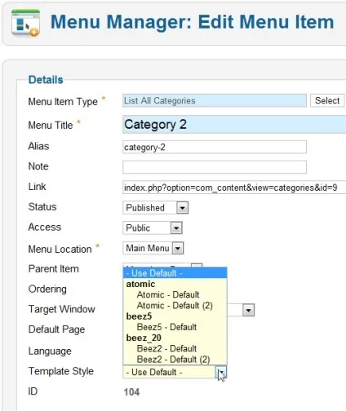This screenshot has height=411, width=346.
Task: Click the Menu Title field with Category 2
Action: (234, 125)
